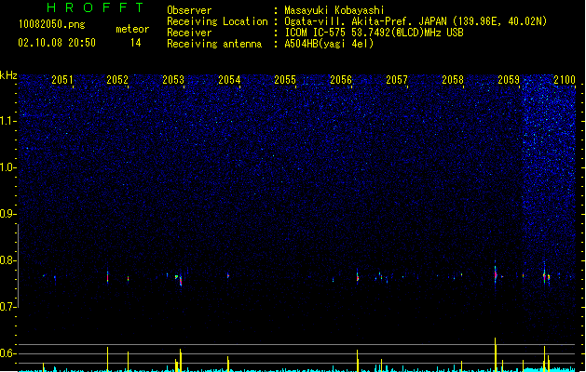Viewport: 586px width, 372px height.
Task: Click the 1.1 frequency axis label
Action: [x=7, y=121]
